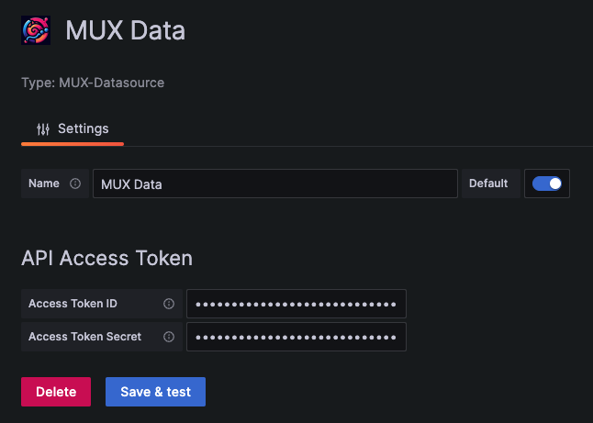Open the Access Token Secret info icon
Image resolution: width=593 pixels, height=423 pixels.
coord(169,337)
